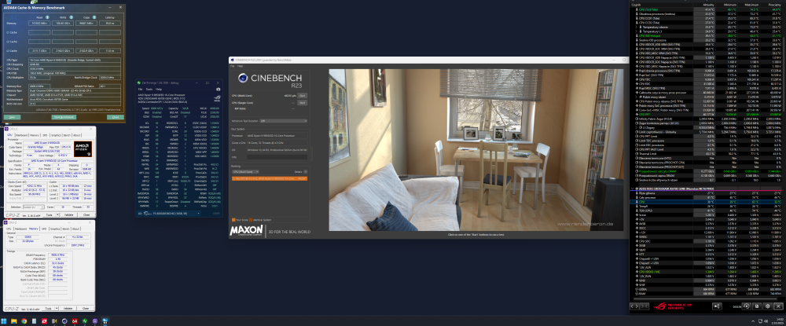The image size is (786, 326).
Task: Select highlighted ranking entry in Cinebench
Action: click(270, 179)
